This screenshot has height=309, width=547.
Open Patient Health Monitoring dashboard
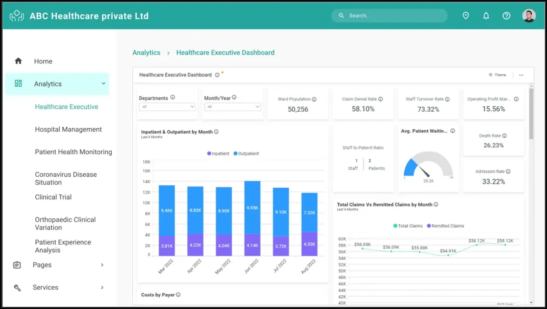(x=74, y=152)
